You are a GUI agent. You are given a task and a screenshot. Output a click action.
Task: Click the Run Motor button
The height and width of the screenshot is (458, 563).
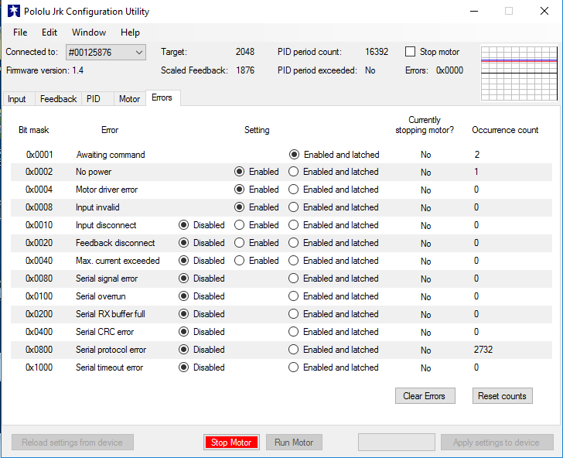pos(294,443)
